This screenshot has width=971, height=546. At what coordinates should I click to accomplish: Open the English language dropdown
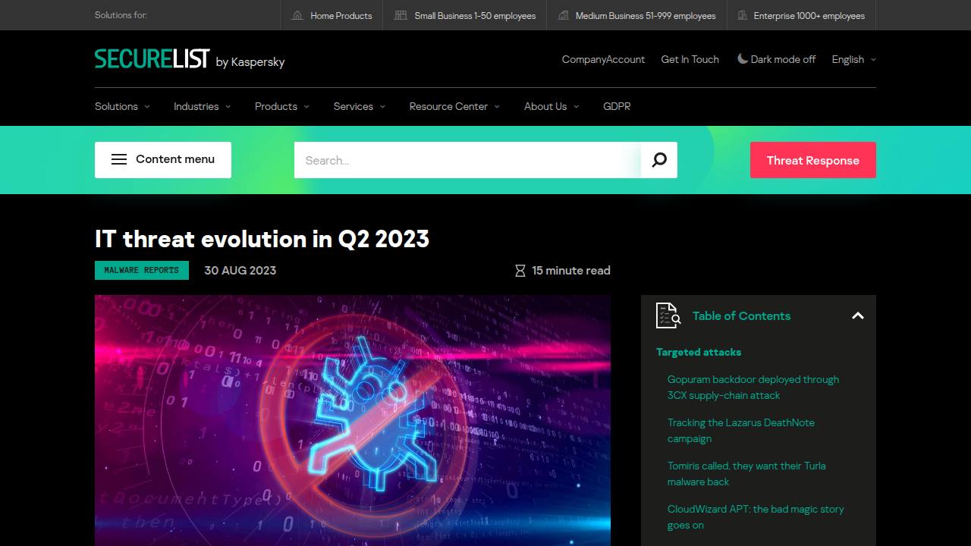coord(853,59)
